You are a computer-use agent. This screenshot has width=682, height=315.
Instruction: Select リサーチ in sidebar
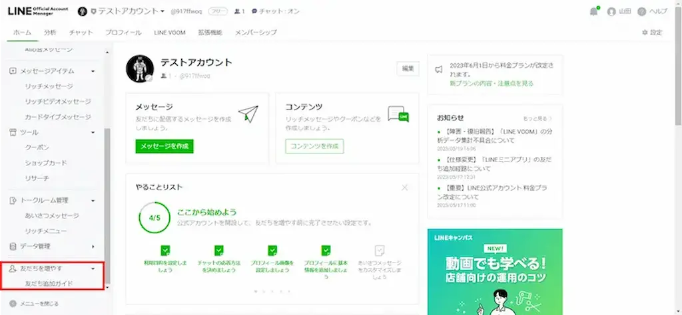[37, 178]
